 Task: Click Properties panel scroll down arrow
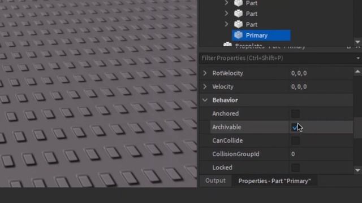(357, 170)
